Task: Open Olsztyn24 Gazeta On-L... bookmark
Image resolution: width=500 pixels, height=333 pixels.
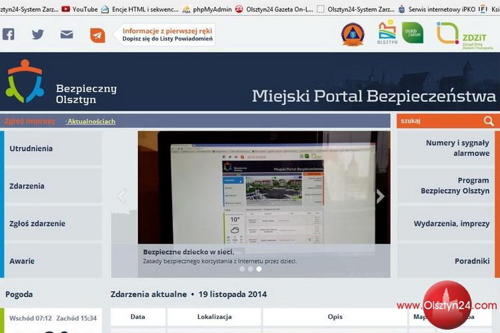Action: click(x=274, y=9)
